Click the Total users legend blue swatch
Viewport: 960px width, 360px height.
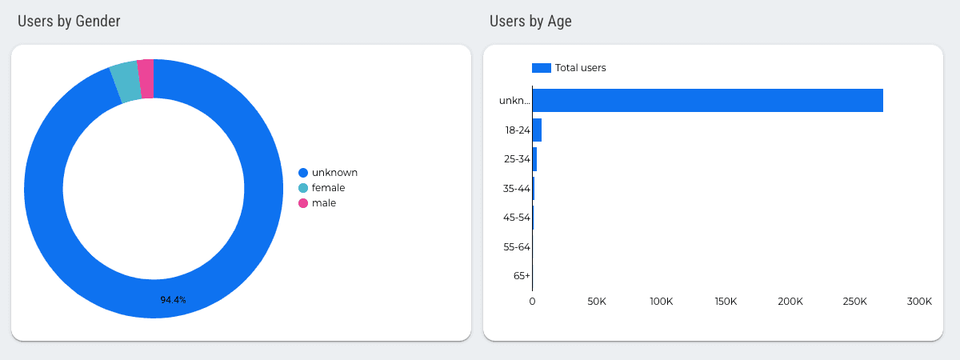(542, 68)
